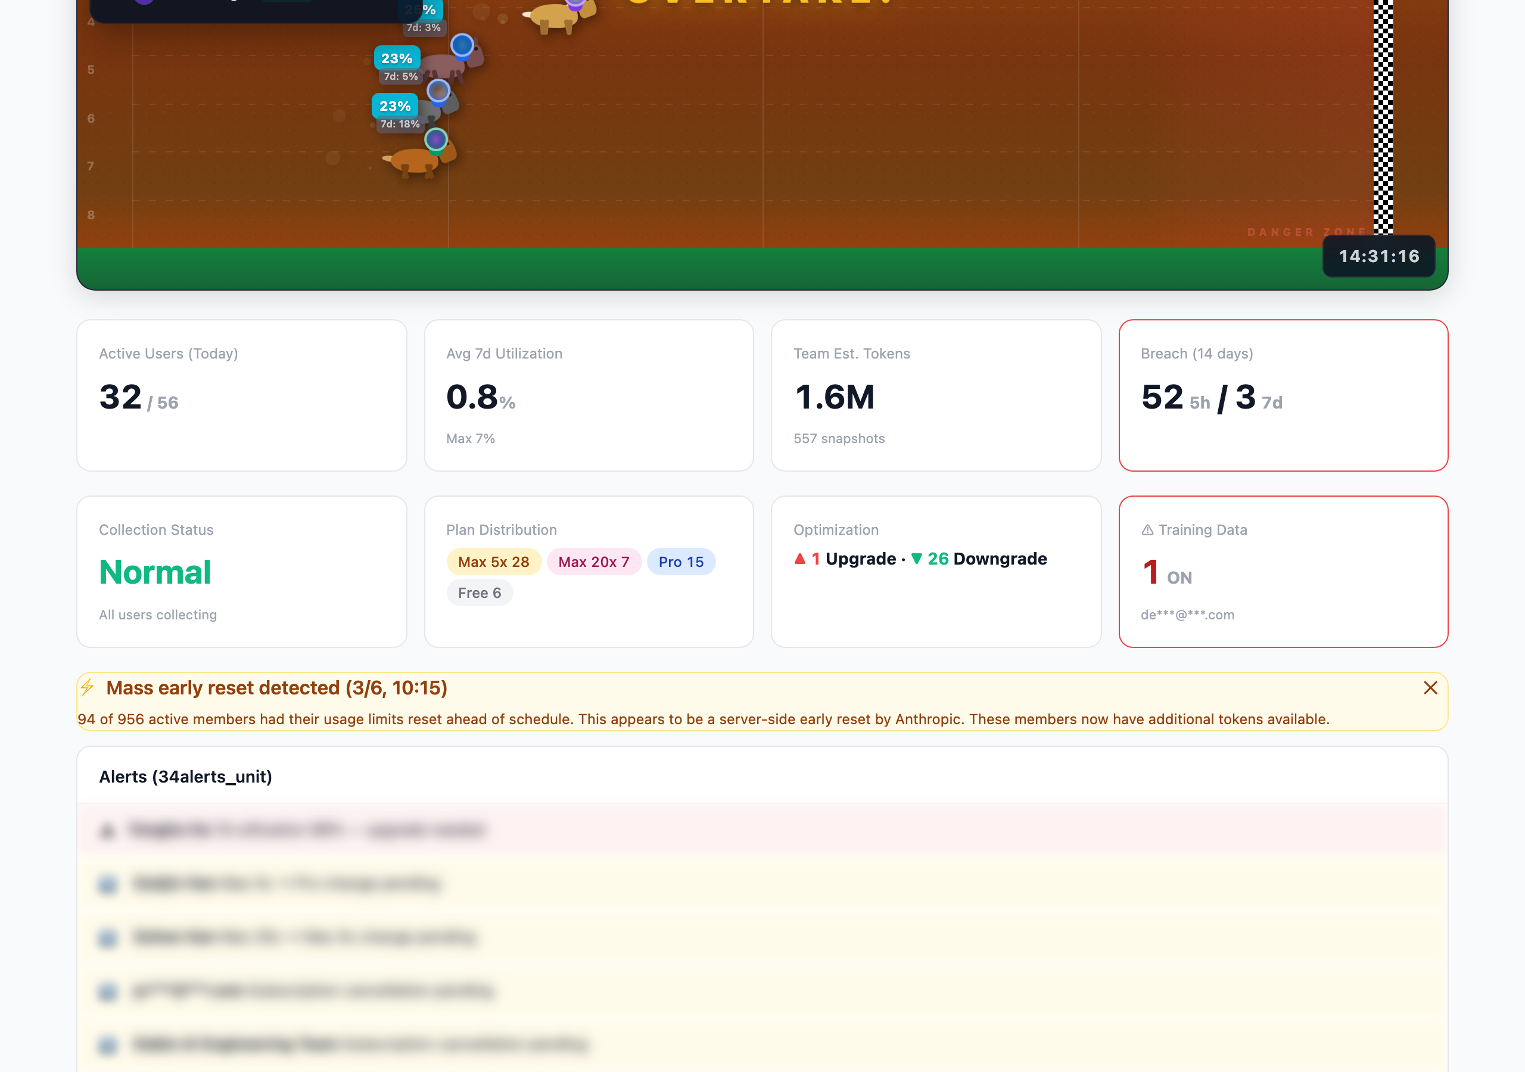Open the Team Est. Tokens card
Viewport: 1525px width, 1072px height.
pyautogui.click(x=936, y=395)
